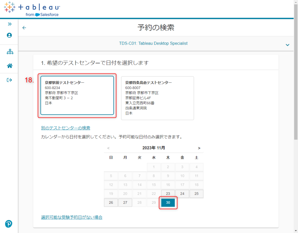Viewport: 298px width, 233px height.
Task: Click disabled date 28 in calendar
Action: [139, 203]
